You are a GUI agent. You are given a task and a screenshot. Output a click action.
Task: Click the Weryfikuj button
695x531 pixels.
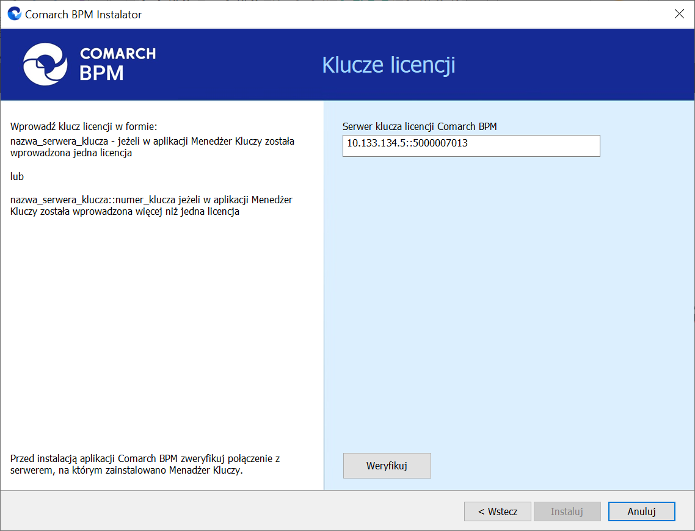click(x=387, y=466)
